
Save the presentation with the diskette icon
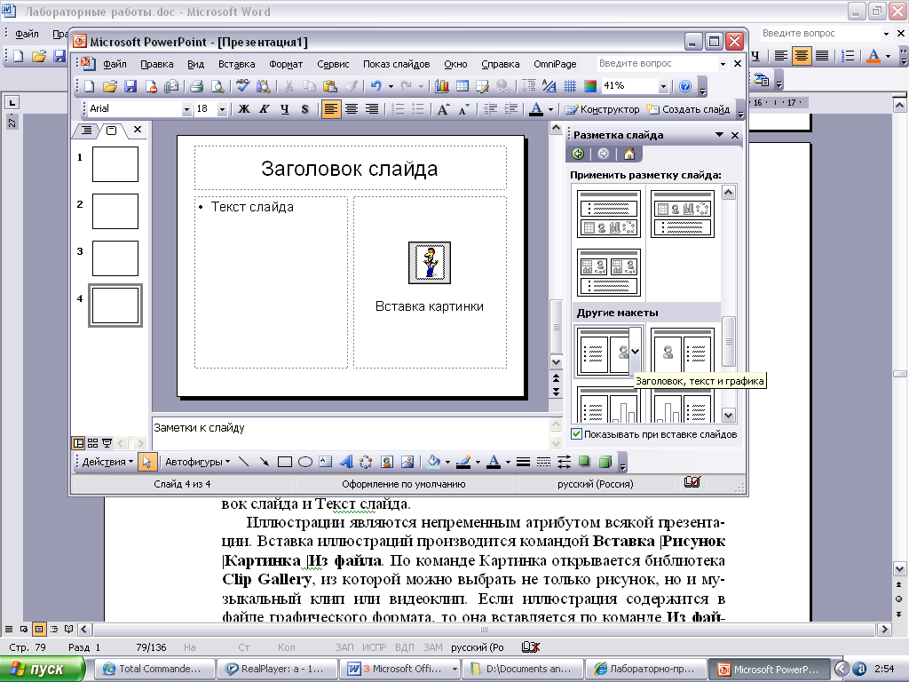pos(130,86)
